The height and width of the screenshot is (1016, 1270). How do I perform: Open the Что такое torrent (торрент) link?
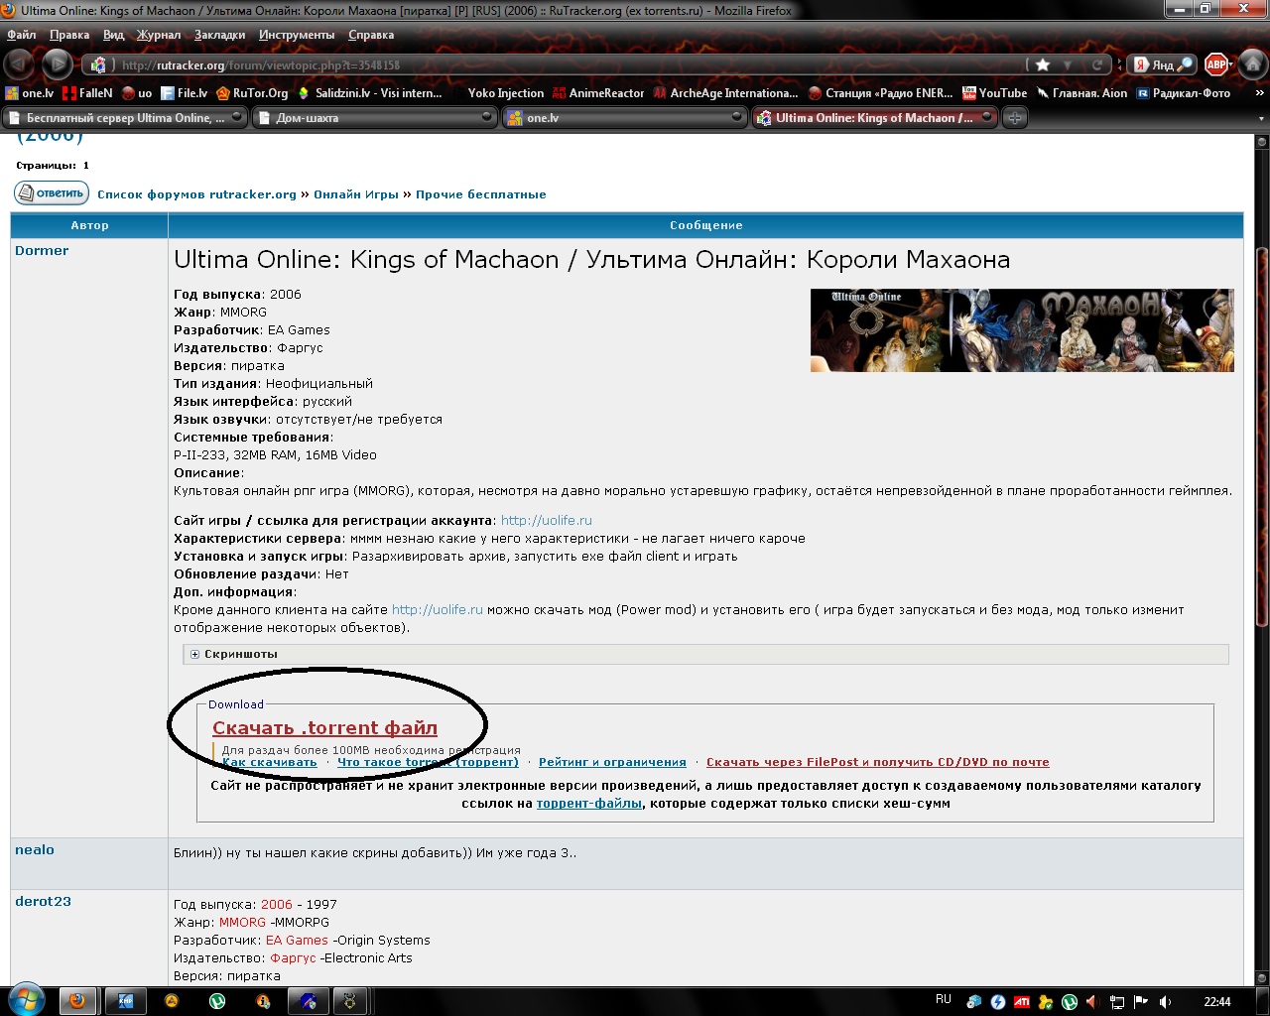(428, 762)
